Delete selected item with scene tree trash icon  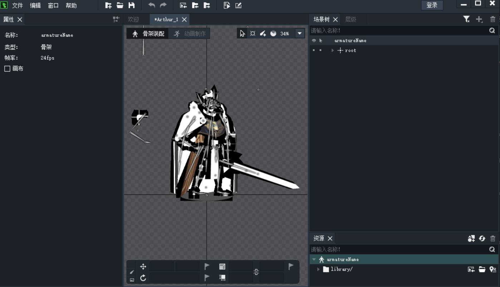pyautogui.click(x=493, y=19)
